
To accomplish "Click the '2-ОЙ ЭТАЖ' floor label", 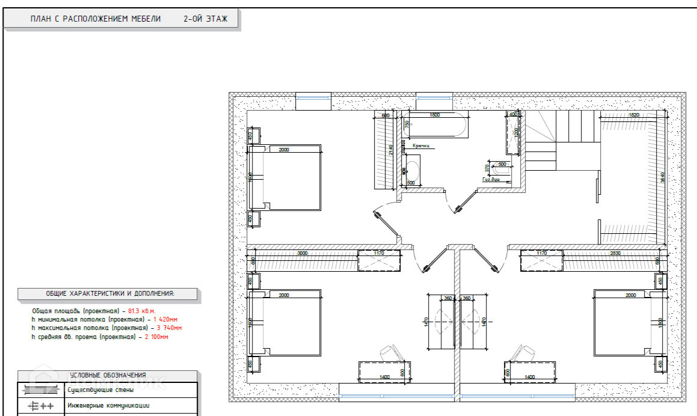I will [205, 19].
